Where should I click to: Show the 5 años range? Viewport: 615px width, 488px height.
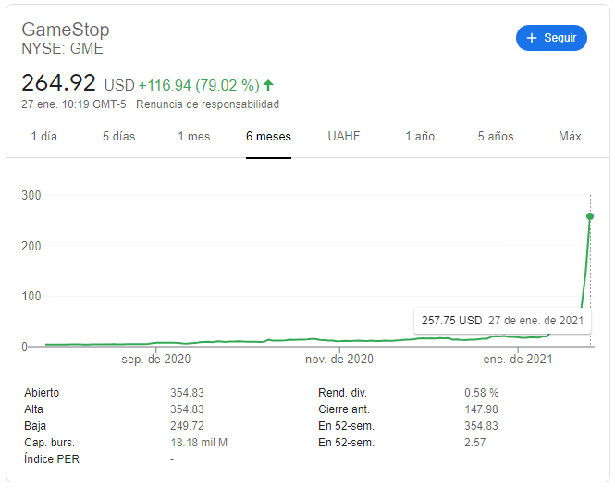click(496, 137)
